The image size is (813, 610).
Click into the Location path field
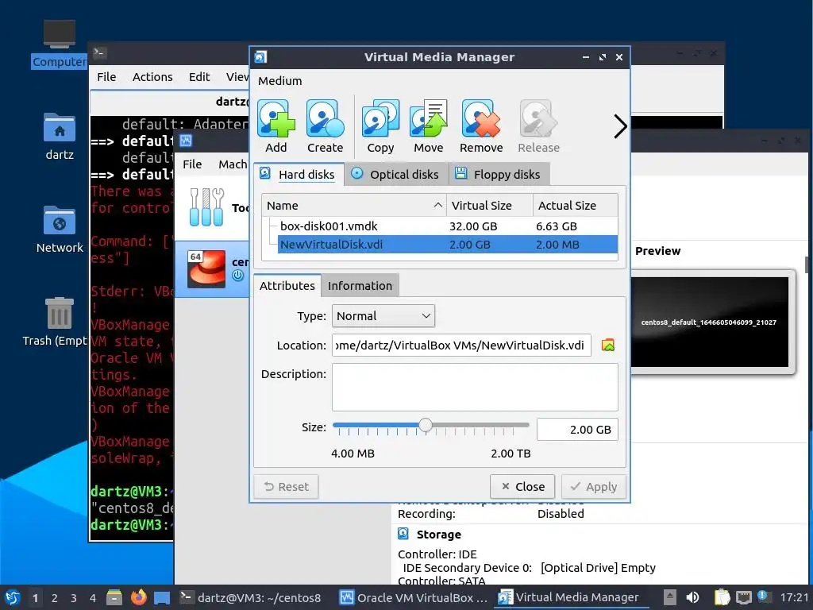coord(461,346)
